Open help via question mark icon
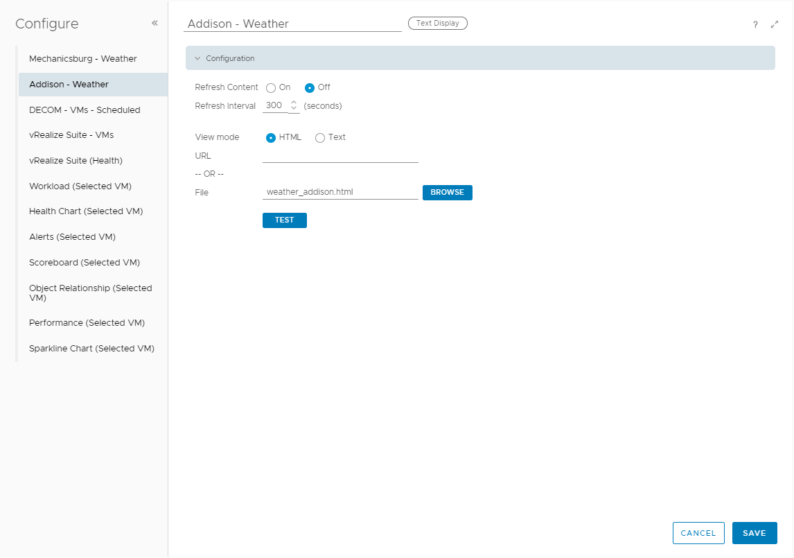This screenshot has width=794, height=558. pos(755,24)
